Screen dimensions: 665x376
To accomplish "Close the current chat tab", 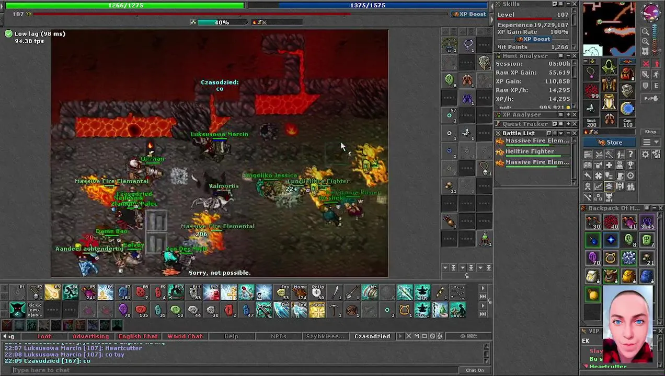I will tap(409, 336).
